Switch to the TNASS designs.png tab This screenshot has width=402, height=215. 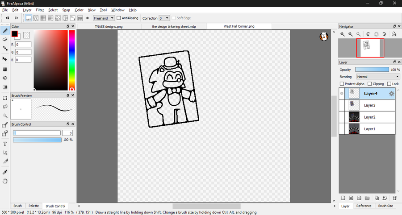(109, 26)
